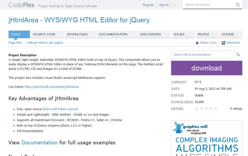The height and width of the screenshot is (156, 248).
Task: Click the star icon beside Follow (111)
Action: (x=198, y=43)
